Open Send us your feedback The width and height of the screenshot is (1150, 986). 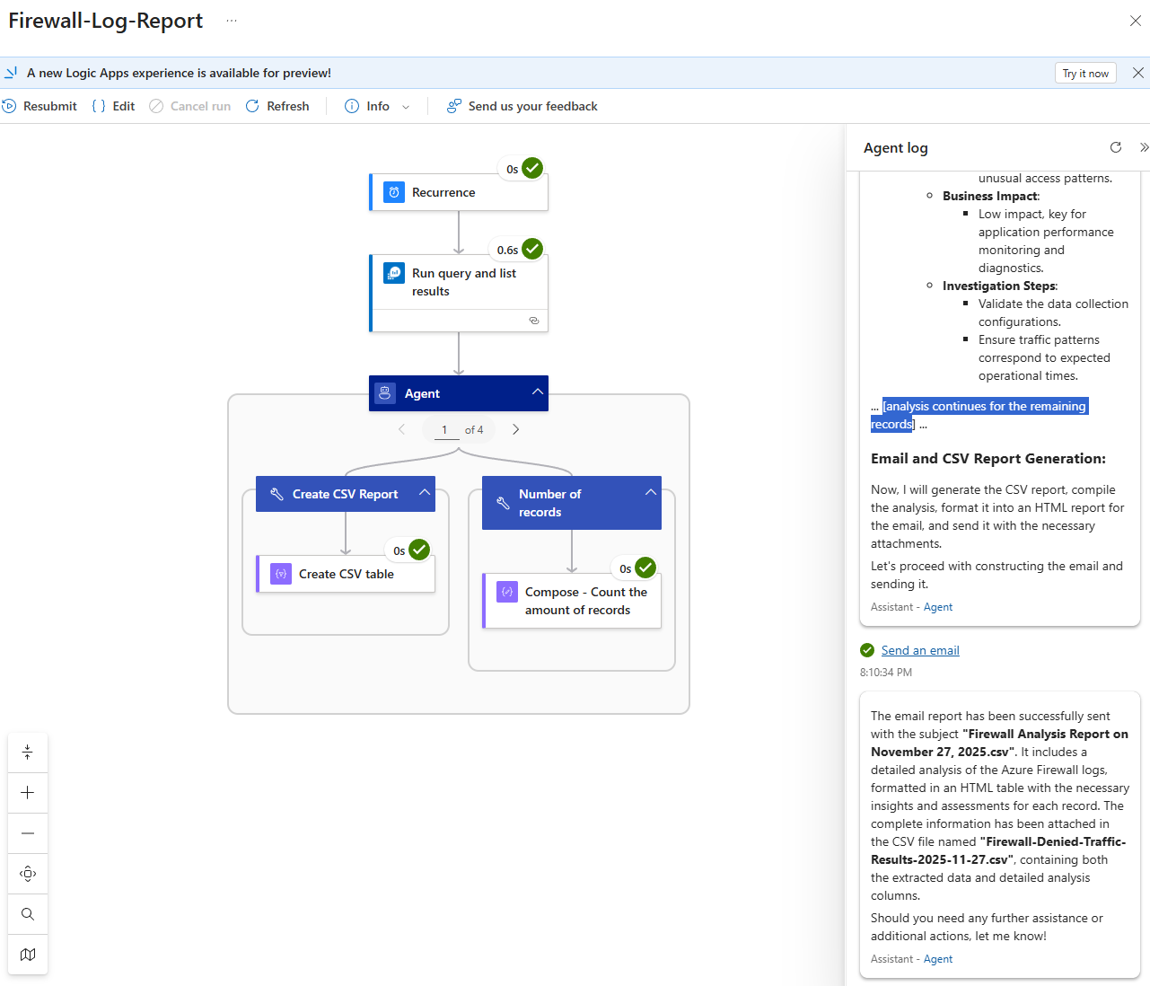522,106
